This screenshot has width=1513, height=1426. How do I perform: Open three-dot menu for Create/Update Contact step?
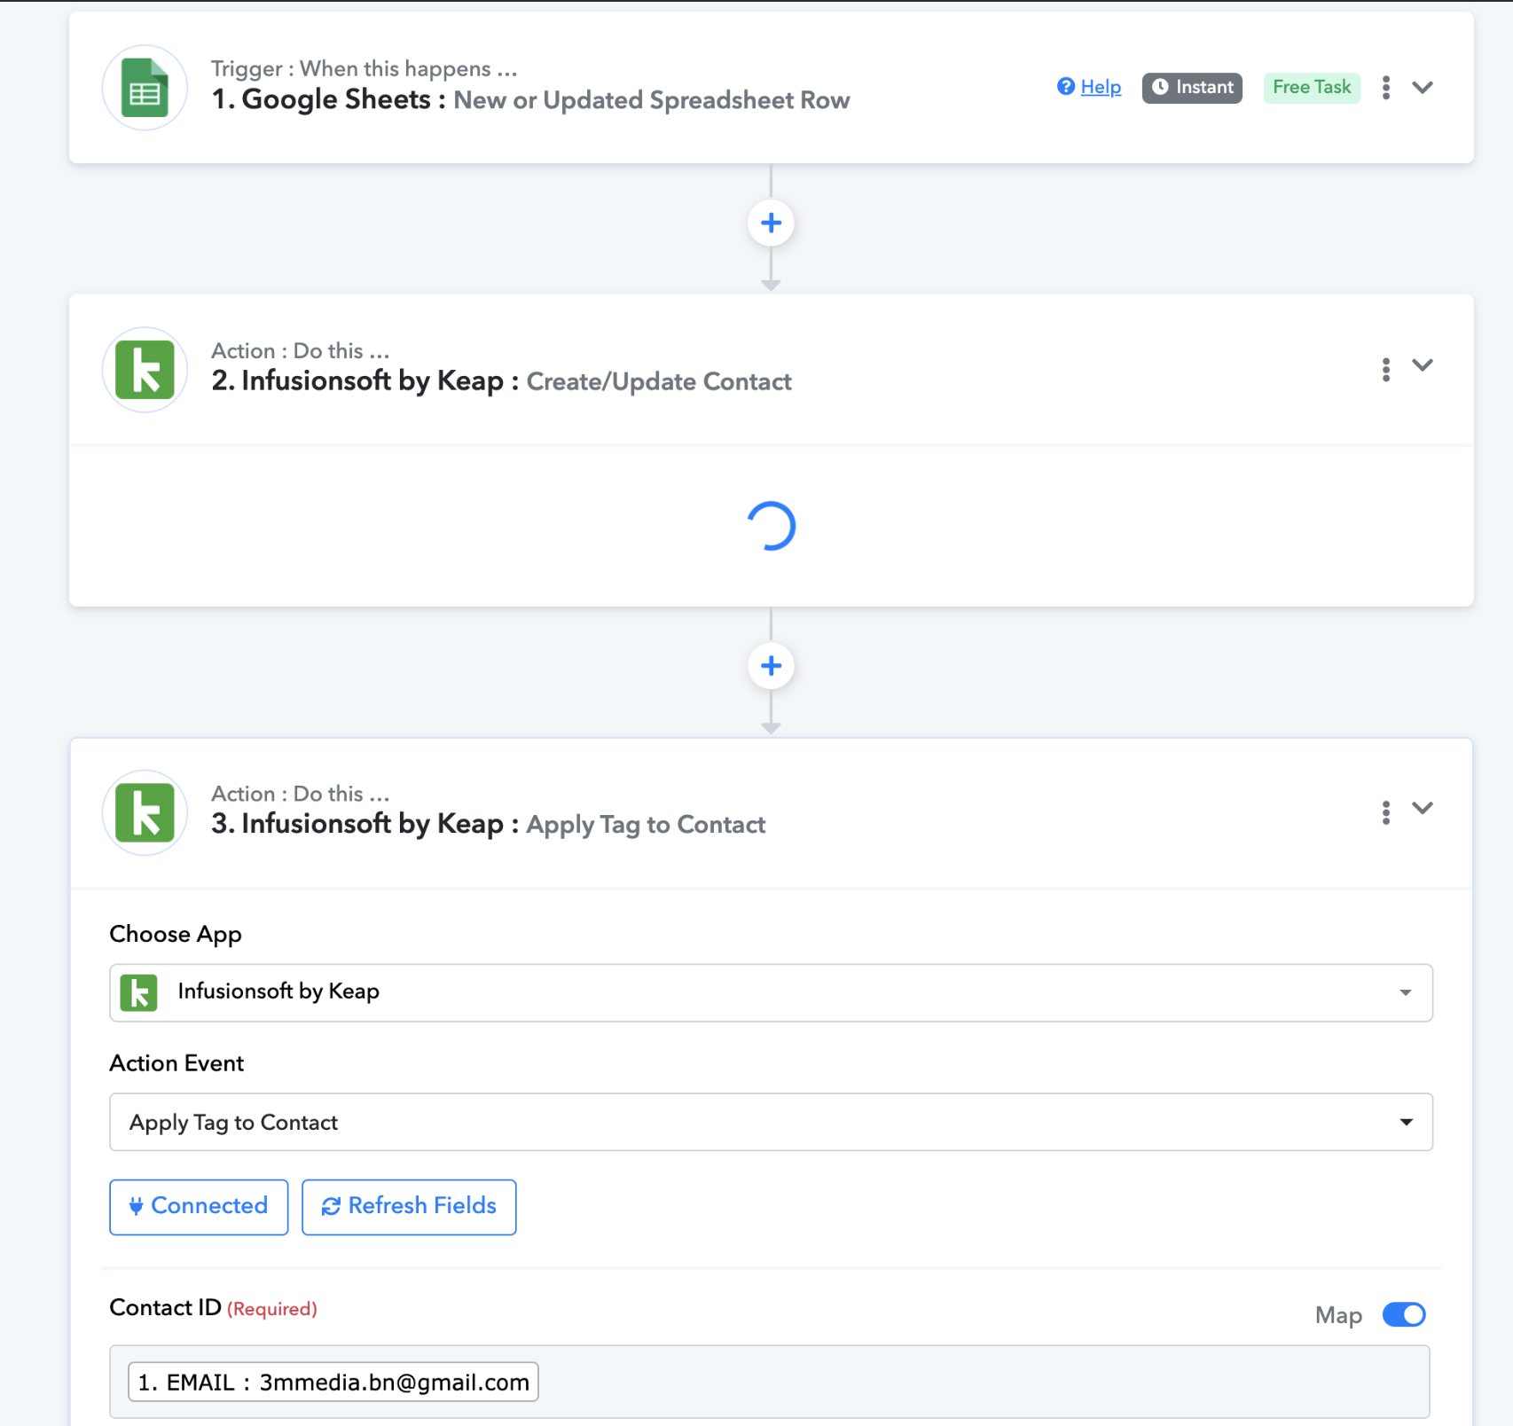click(x=1385, y=369)
